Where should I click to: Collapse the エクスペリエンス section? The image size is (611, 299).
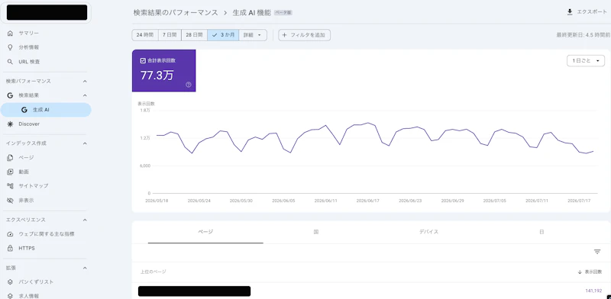(85, 220)
